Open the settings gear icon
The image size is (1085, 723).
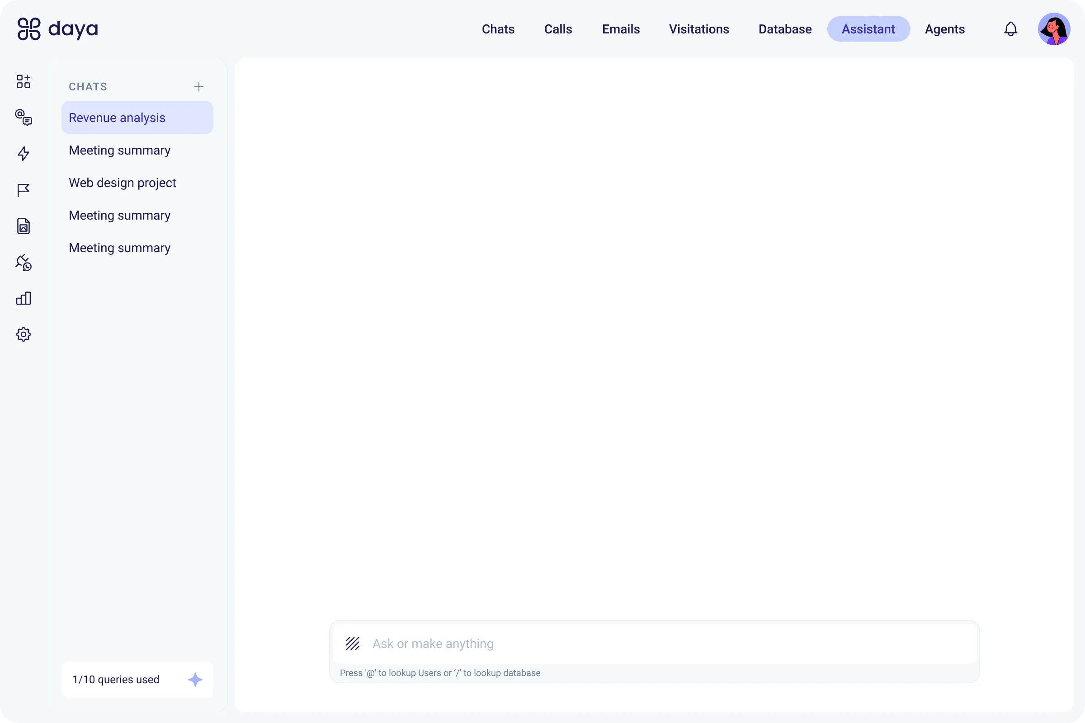pos(24,334)
